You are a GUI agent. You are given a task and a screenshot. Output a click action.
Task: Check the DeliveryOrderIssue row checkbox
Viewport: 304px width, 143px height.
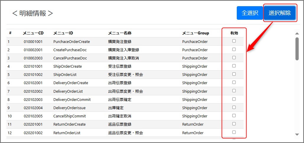[x=234, y=107]
